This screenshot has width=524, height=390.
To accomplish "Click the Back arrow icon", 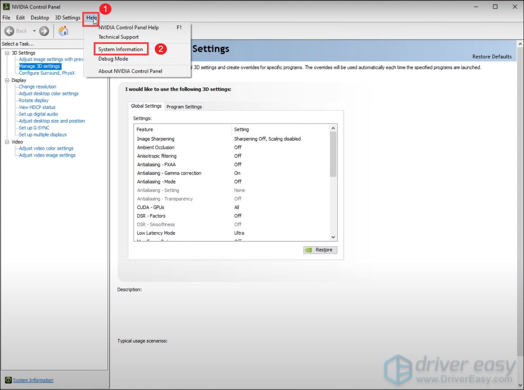I will click(9, 31).
